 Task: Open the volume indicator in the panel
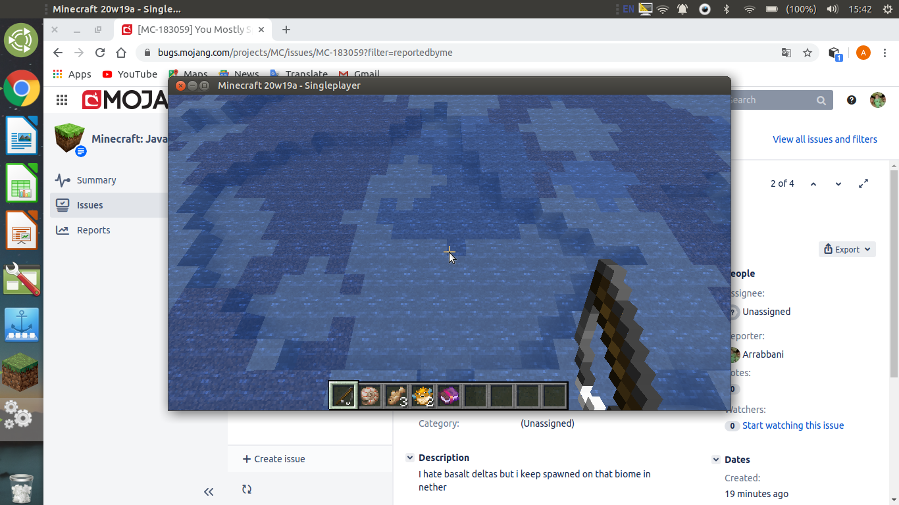click(832, 9)
